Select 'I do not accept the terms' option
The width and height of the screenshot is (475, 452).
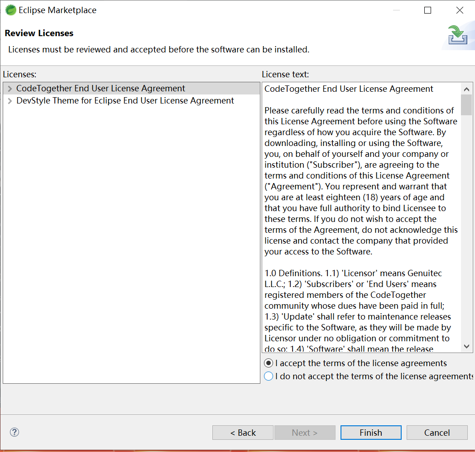pyautogui.click(x=269, y=376)
